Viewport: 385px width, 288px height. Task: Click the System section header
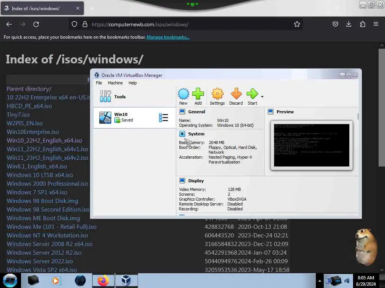click(x=196, y=134)
